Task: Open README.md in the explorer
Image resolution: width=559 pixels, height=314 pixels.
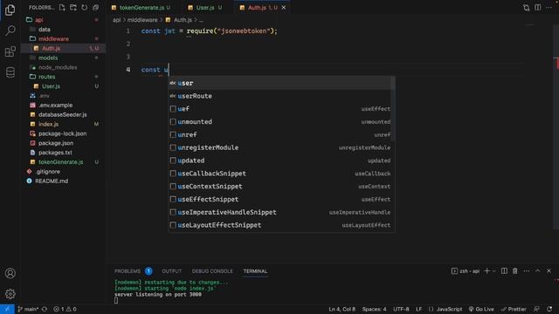Action: pyautogui.click(x=63, y=181)
